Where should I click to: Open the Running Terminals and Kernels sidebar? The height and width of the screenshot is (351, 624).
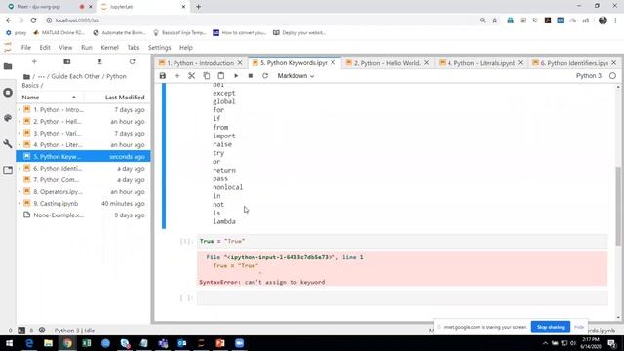coord(8,93)
